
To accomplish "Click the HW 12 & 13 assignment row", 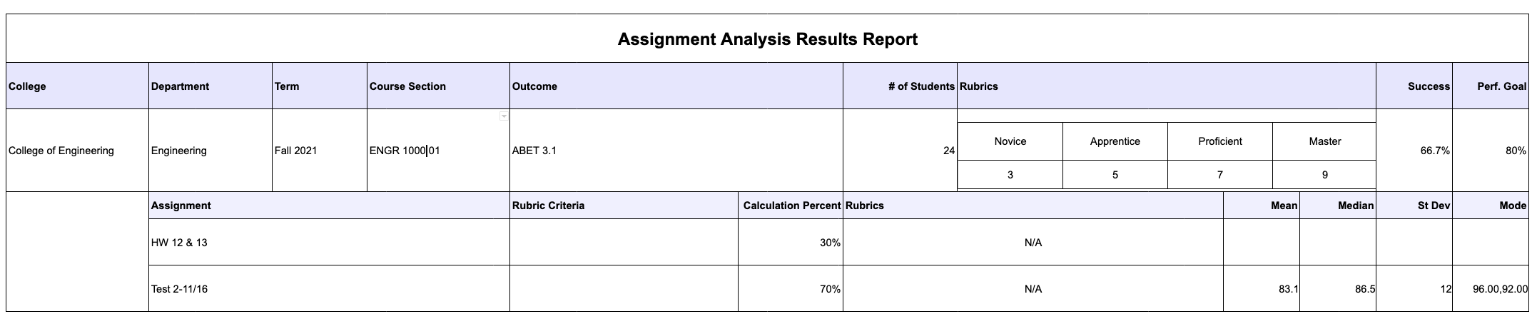I will (179, 243).
